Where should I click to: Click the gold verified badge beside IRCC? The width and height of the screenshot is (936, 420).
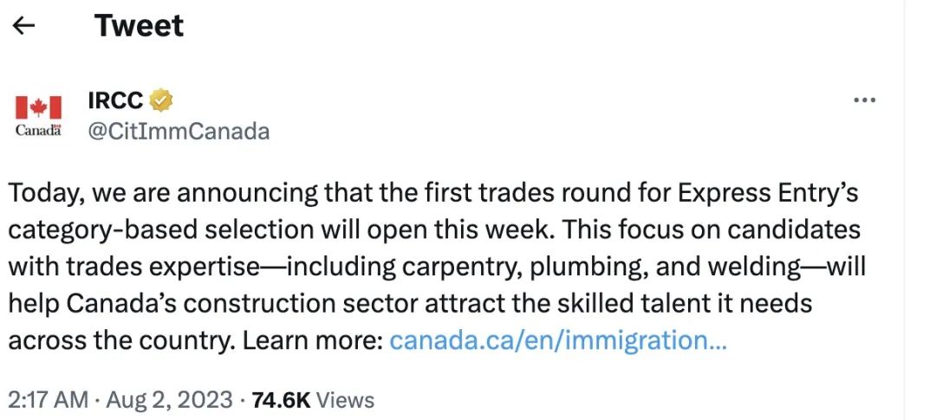pyautogui.click(x=161, y=100)
